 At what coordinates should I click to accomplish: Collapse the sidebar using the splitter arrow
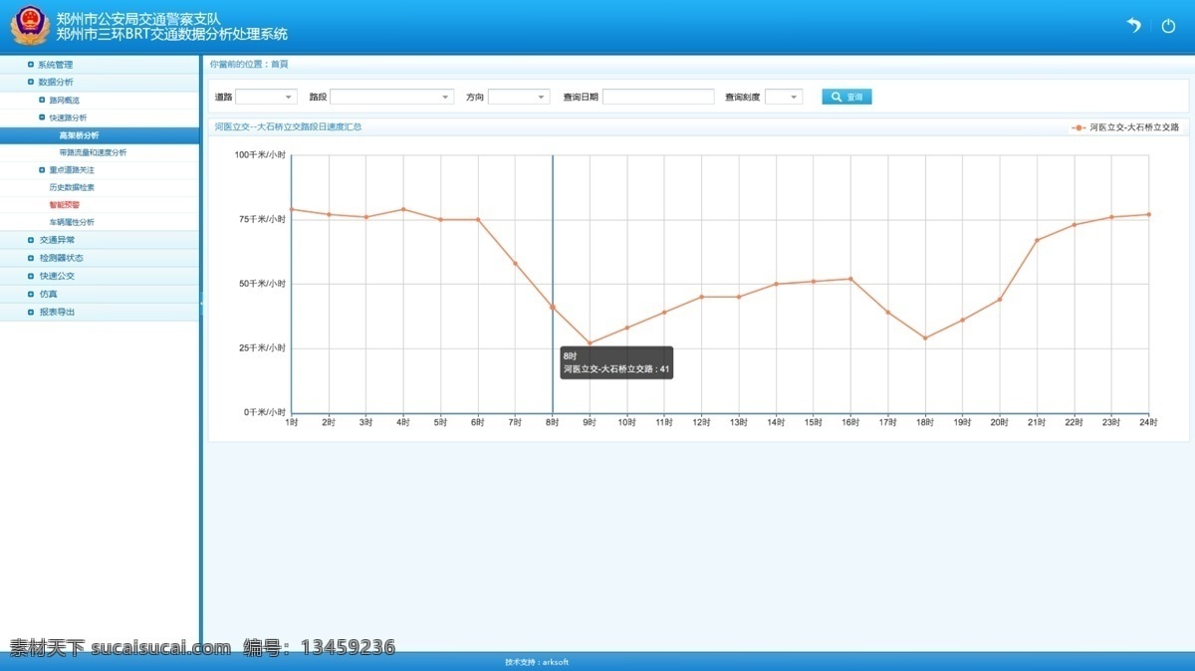(x=201, y=302)
